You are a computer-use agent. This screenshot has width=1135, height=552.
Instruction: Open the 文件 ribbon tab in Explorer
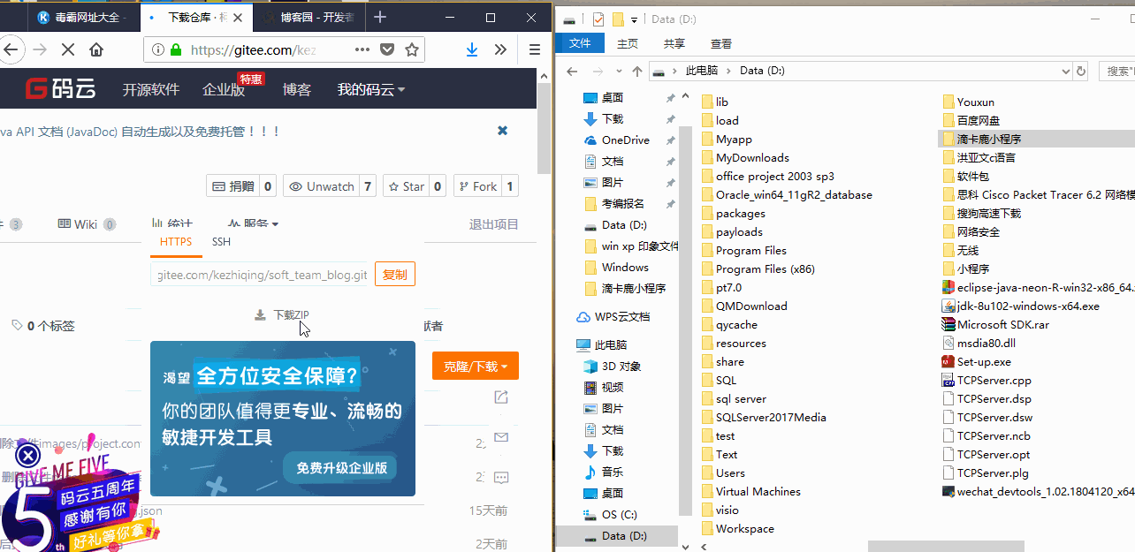[x=580, y=43]
